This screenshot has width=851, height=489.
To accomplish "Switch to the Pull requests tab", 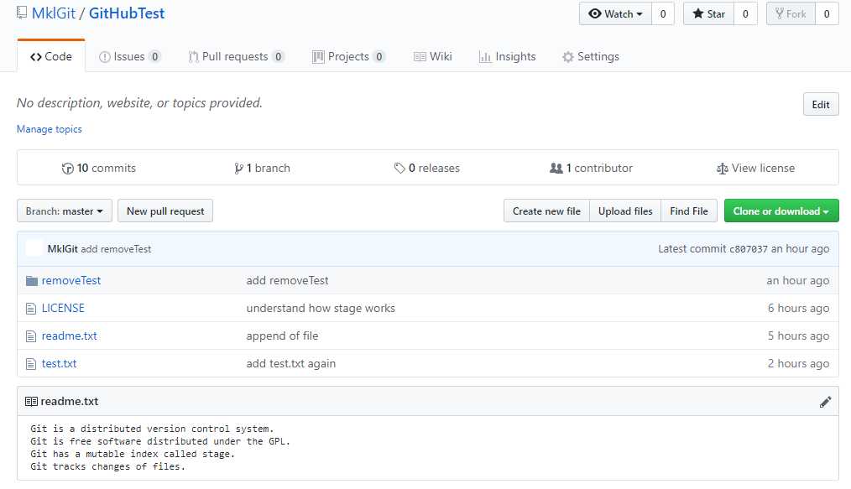I will (237, 57).
